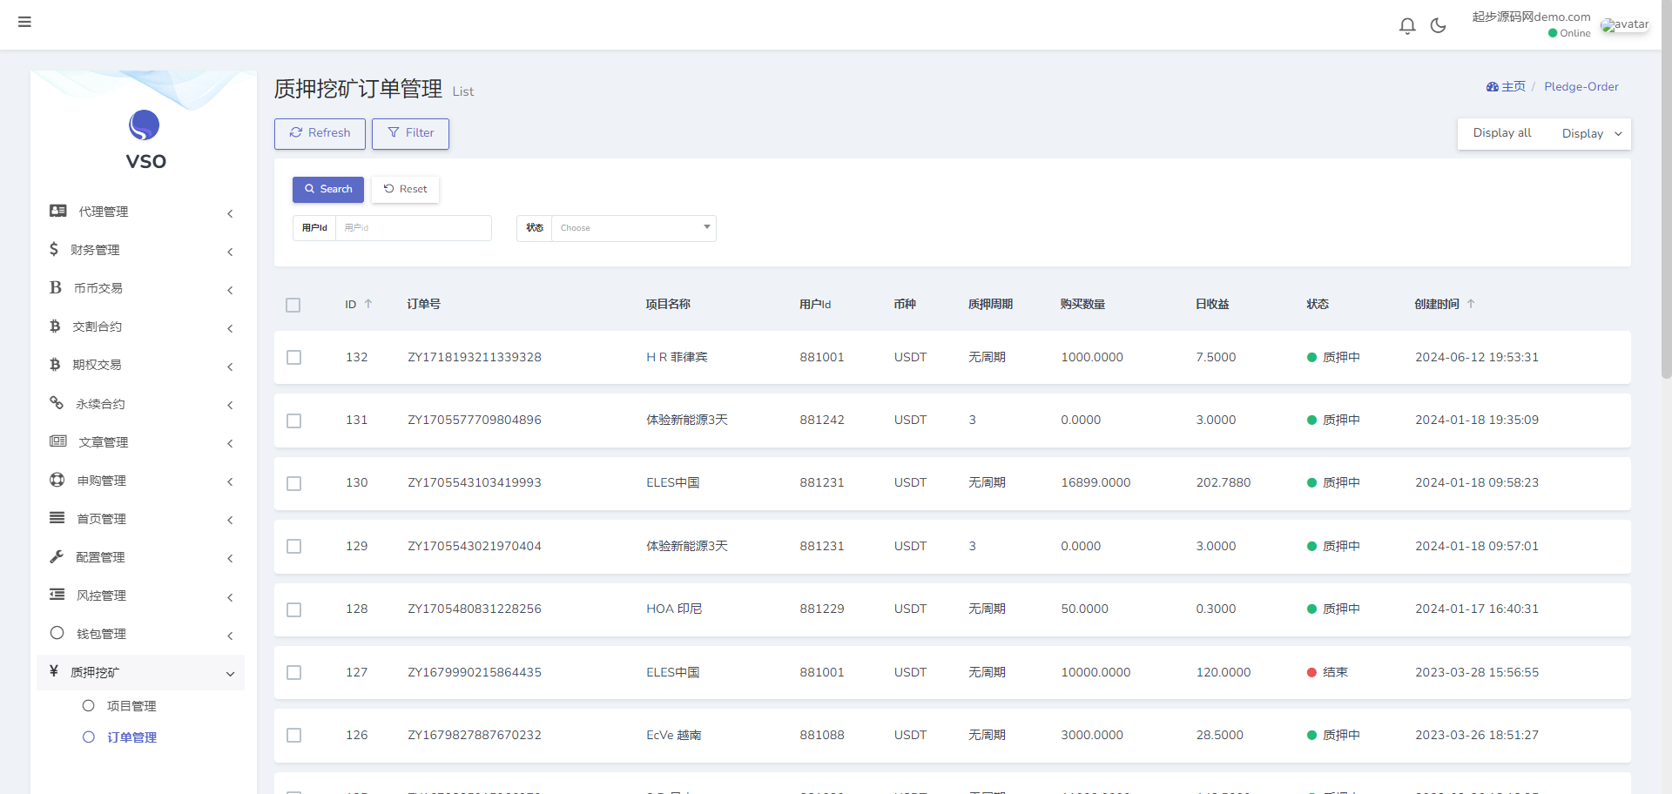Image resolution: width=1672 pixels, height=794 pixels.
Task: Click the hamburger menu icon
Action: point(24,22)
